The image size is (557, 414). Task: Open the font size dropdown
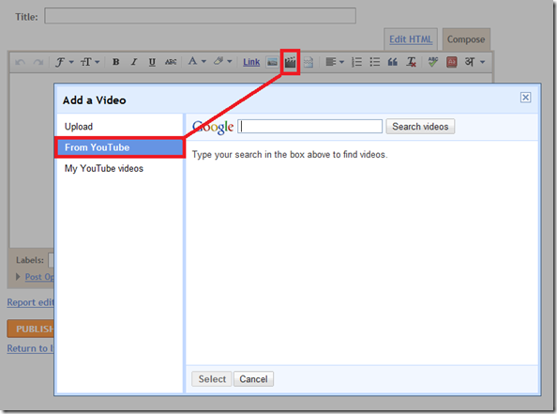[89, 62]
